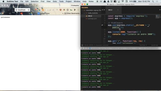Click the shield menu bar icon
This screenshot has height=91, width=161.
pos(111,2)
